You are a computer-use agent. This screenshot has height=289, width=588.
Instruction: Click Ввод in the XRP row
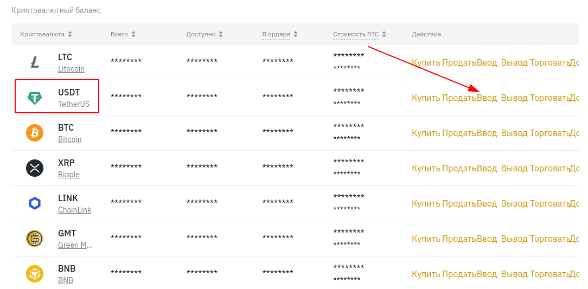[487, 168]
